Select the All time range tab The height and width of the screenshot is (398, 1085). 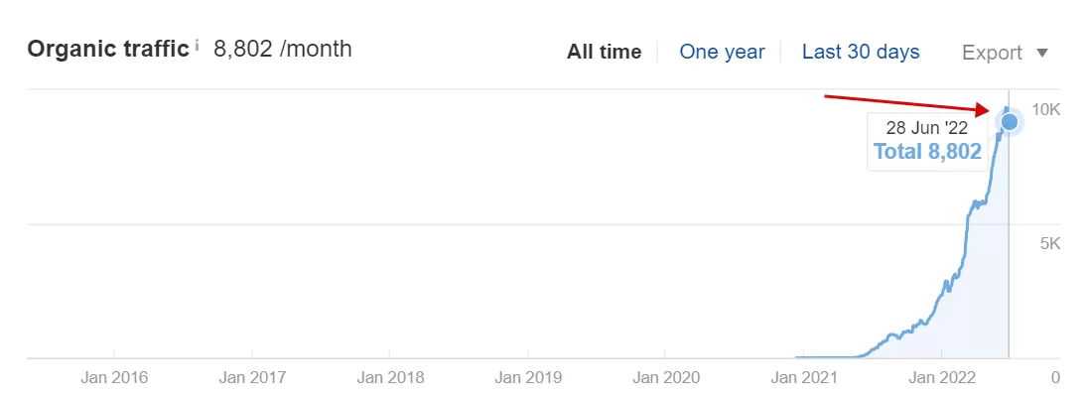(604, 52)
